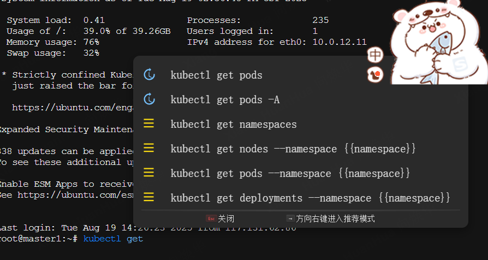Toggle the "中" Chinese input mode indicator
The height and width of the screenshot is (260, 488).
pos(376,55)
